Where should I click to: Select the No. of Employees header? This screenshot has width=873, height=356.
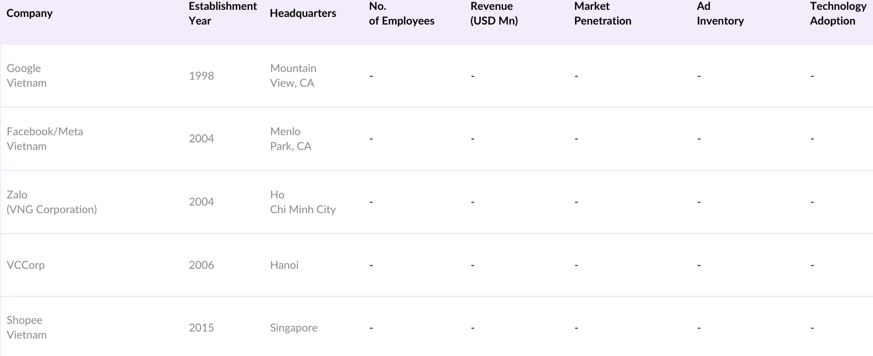pyautogui.click(x=401, y=14)
